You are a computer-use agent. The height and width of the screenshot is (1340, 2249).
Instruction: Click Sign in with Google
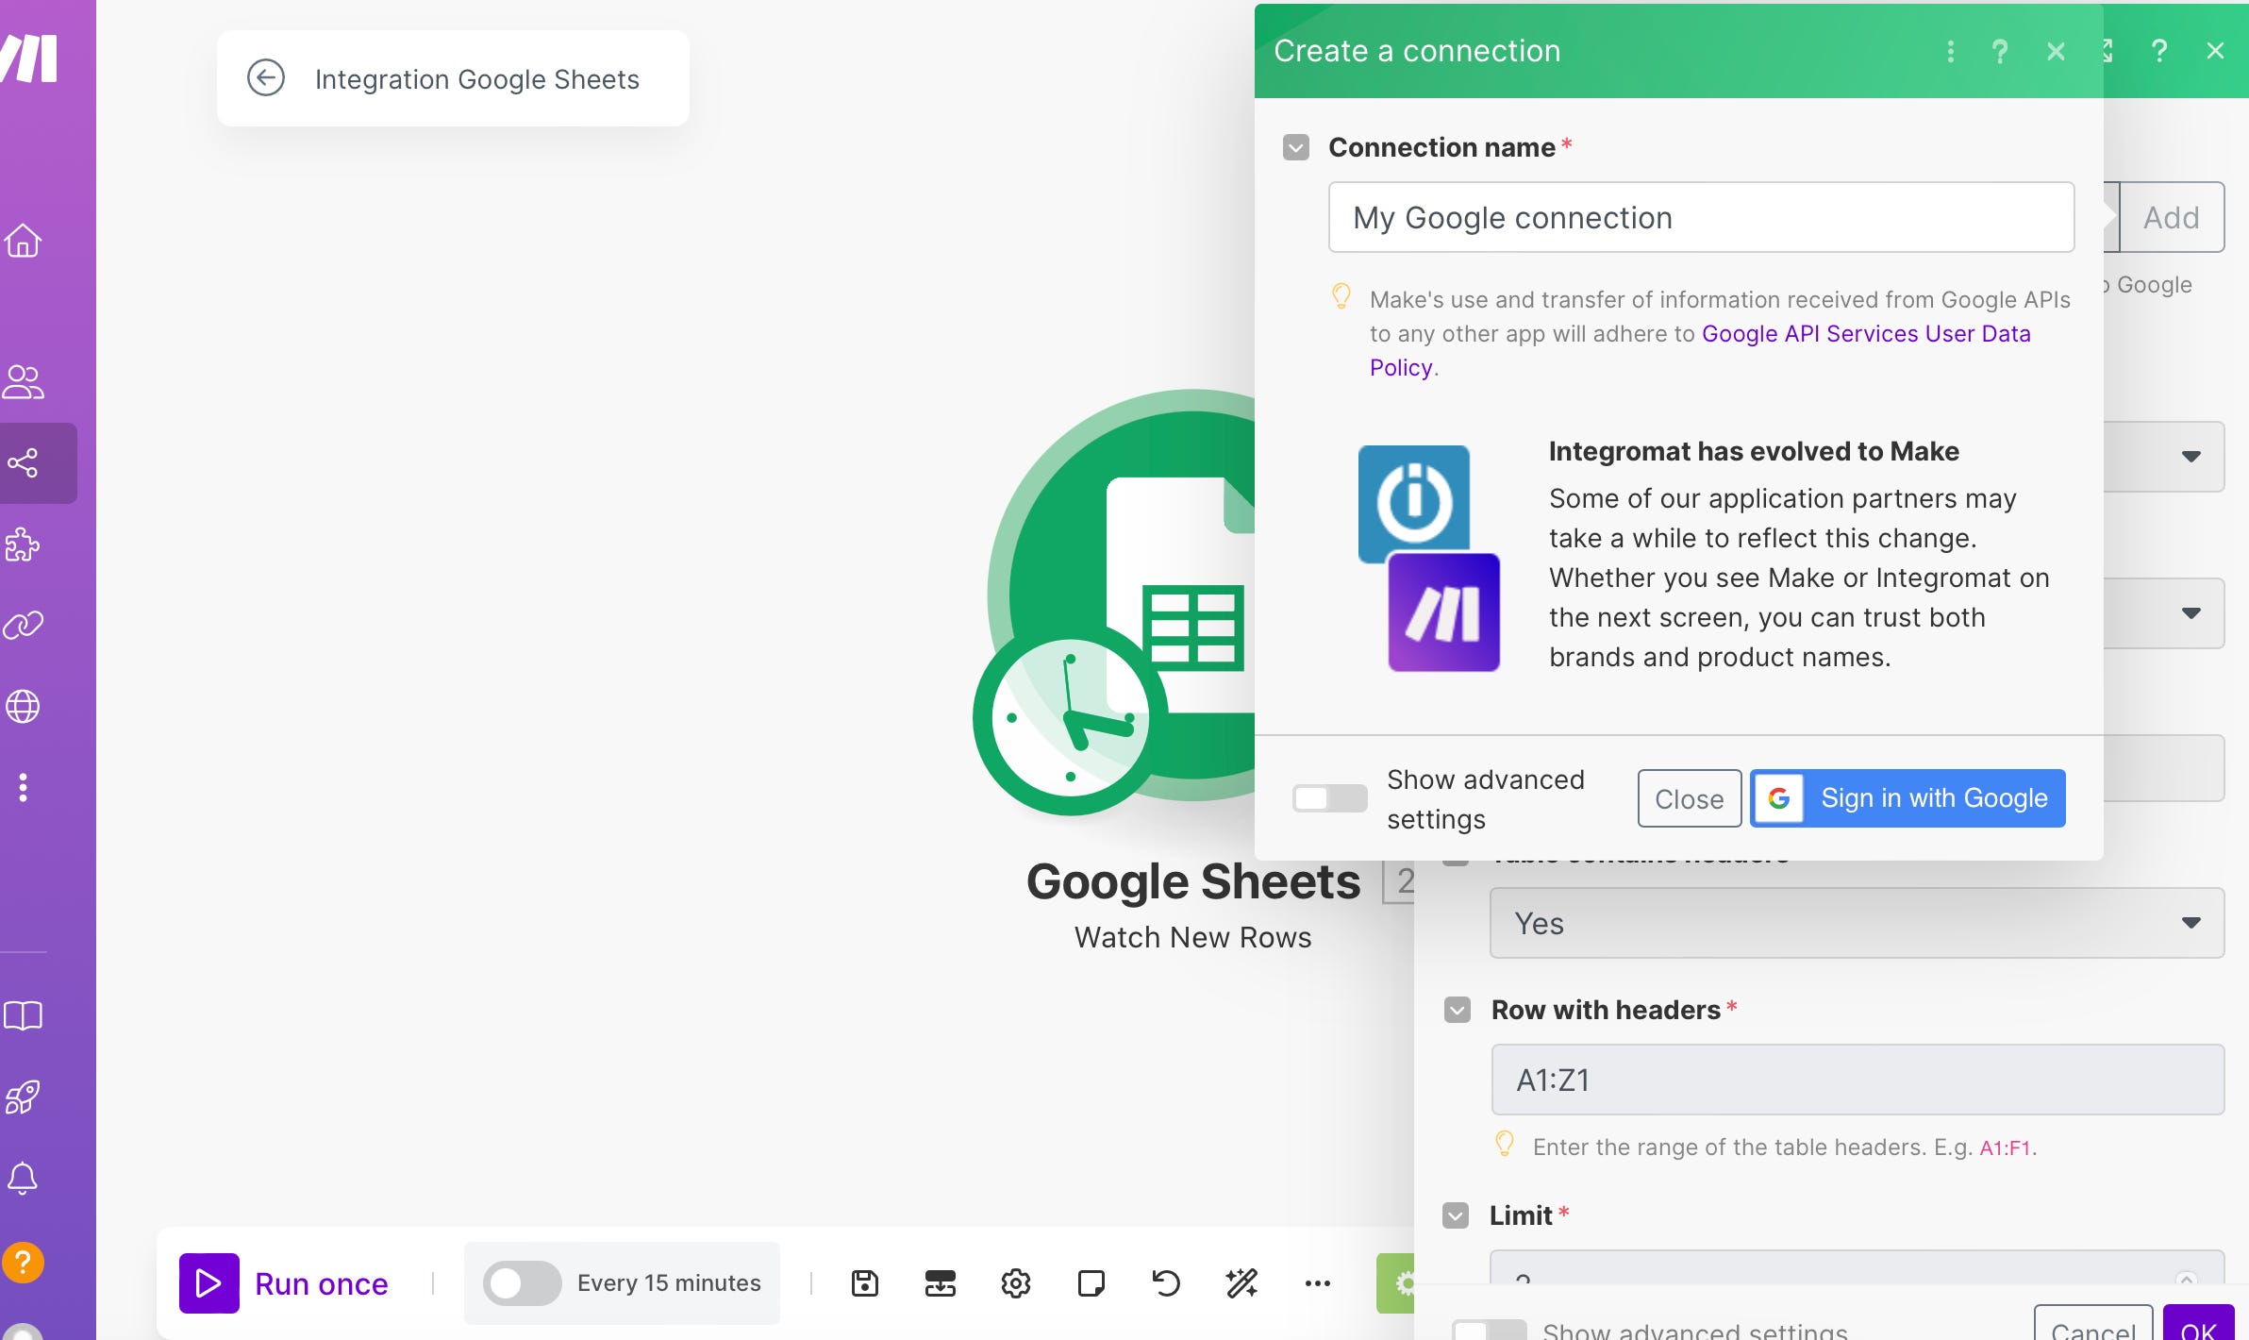pyautogui.click(x=1907, y=798)
